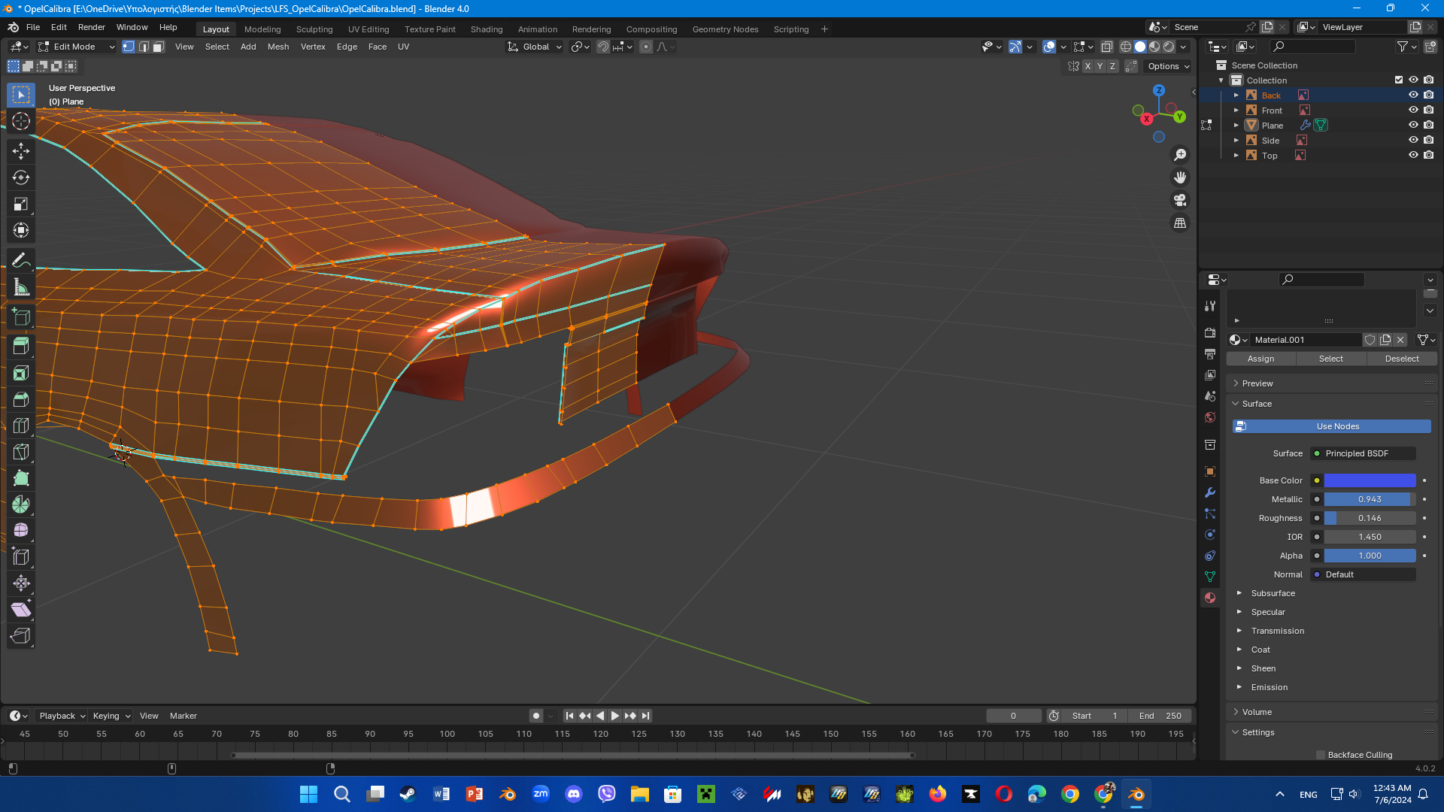
Task: Activate the Annotate pencil tool
Action: 21,260
